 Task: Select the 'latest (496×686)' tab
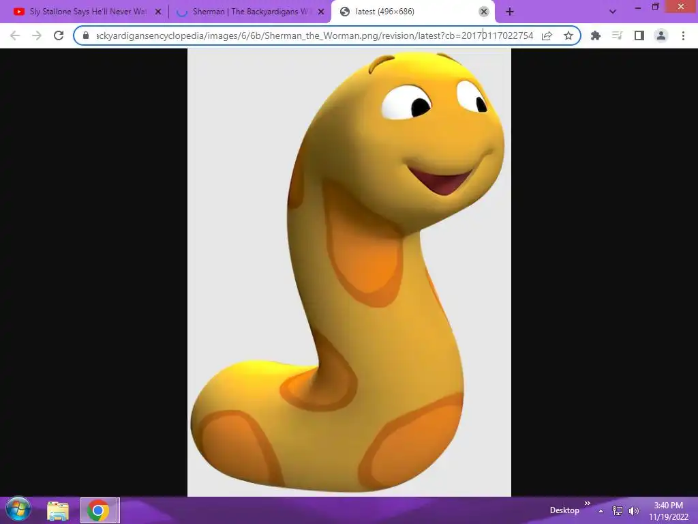tap(412, 12)
